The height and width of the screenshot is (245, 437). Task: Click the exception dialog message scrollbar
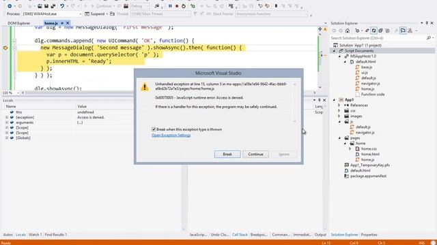pos(294,103)
